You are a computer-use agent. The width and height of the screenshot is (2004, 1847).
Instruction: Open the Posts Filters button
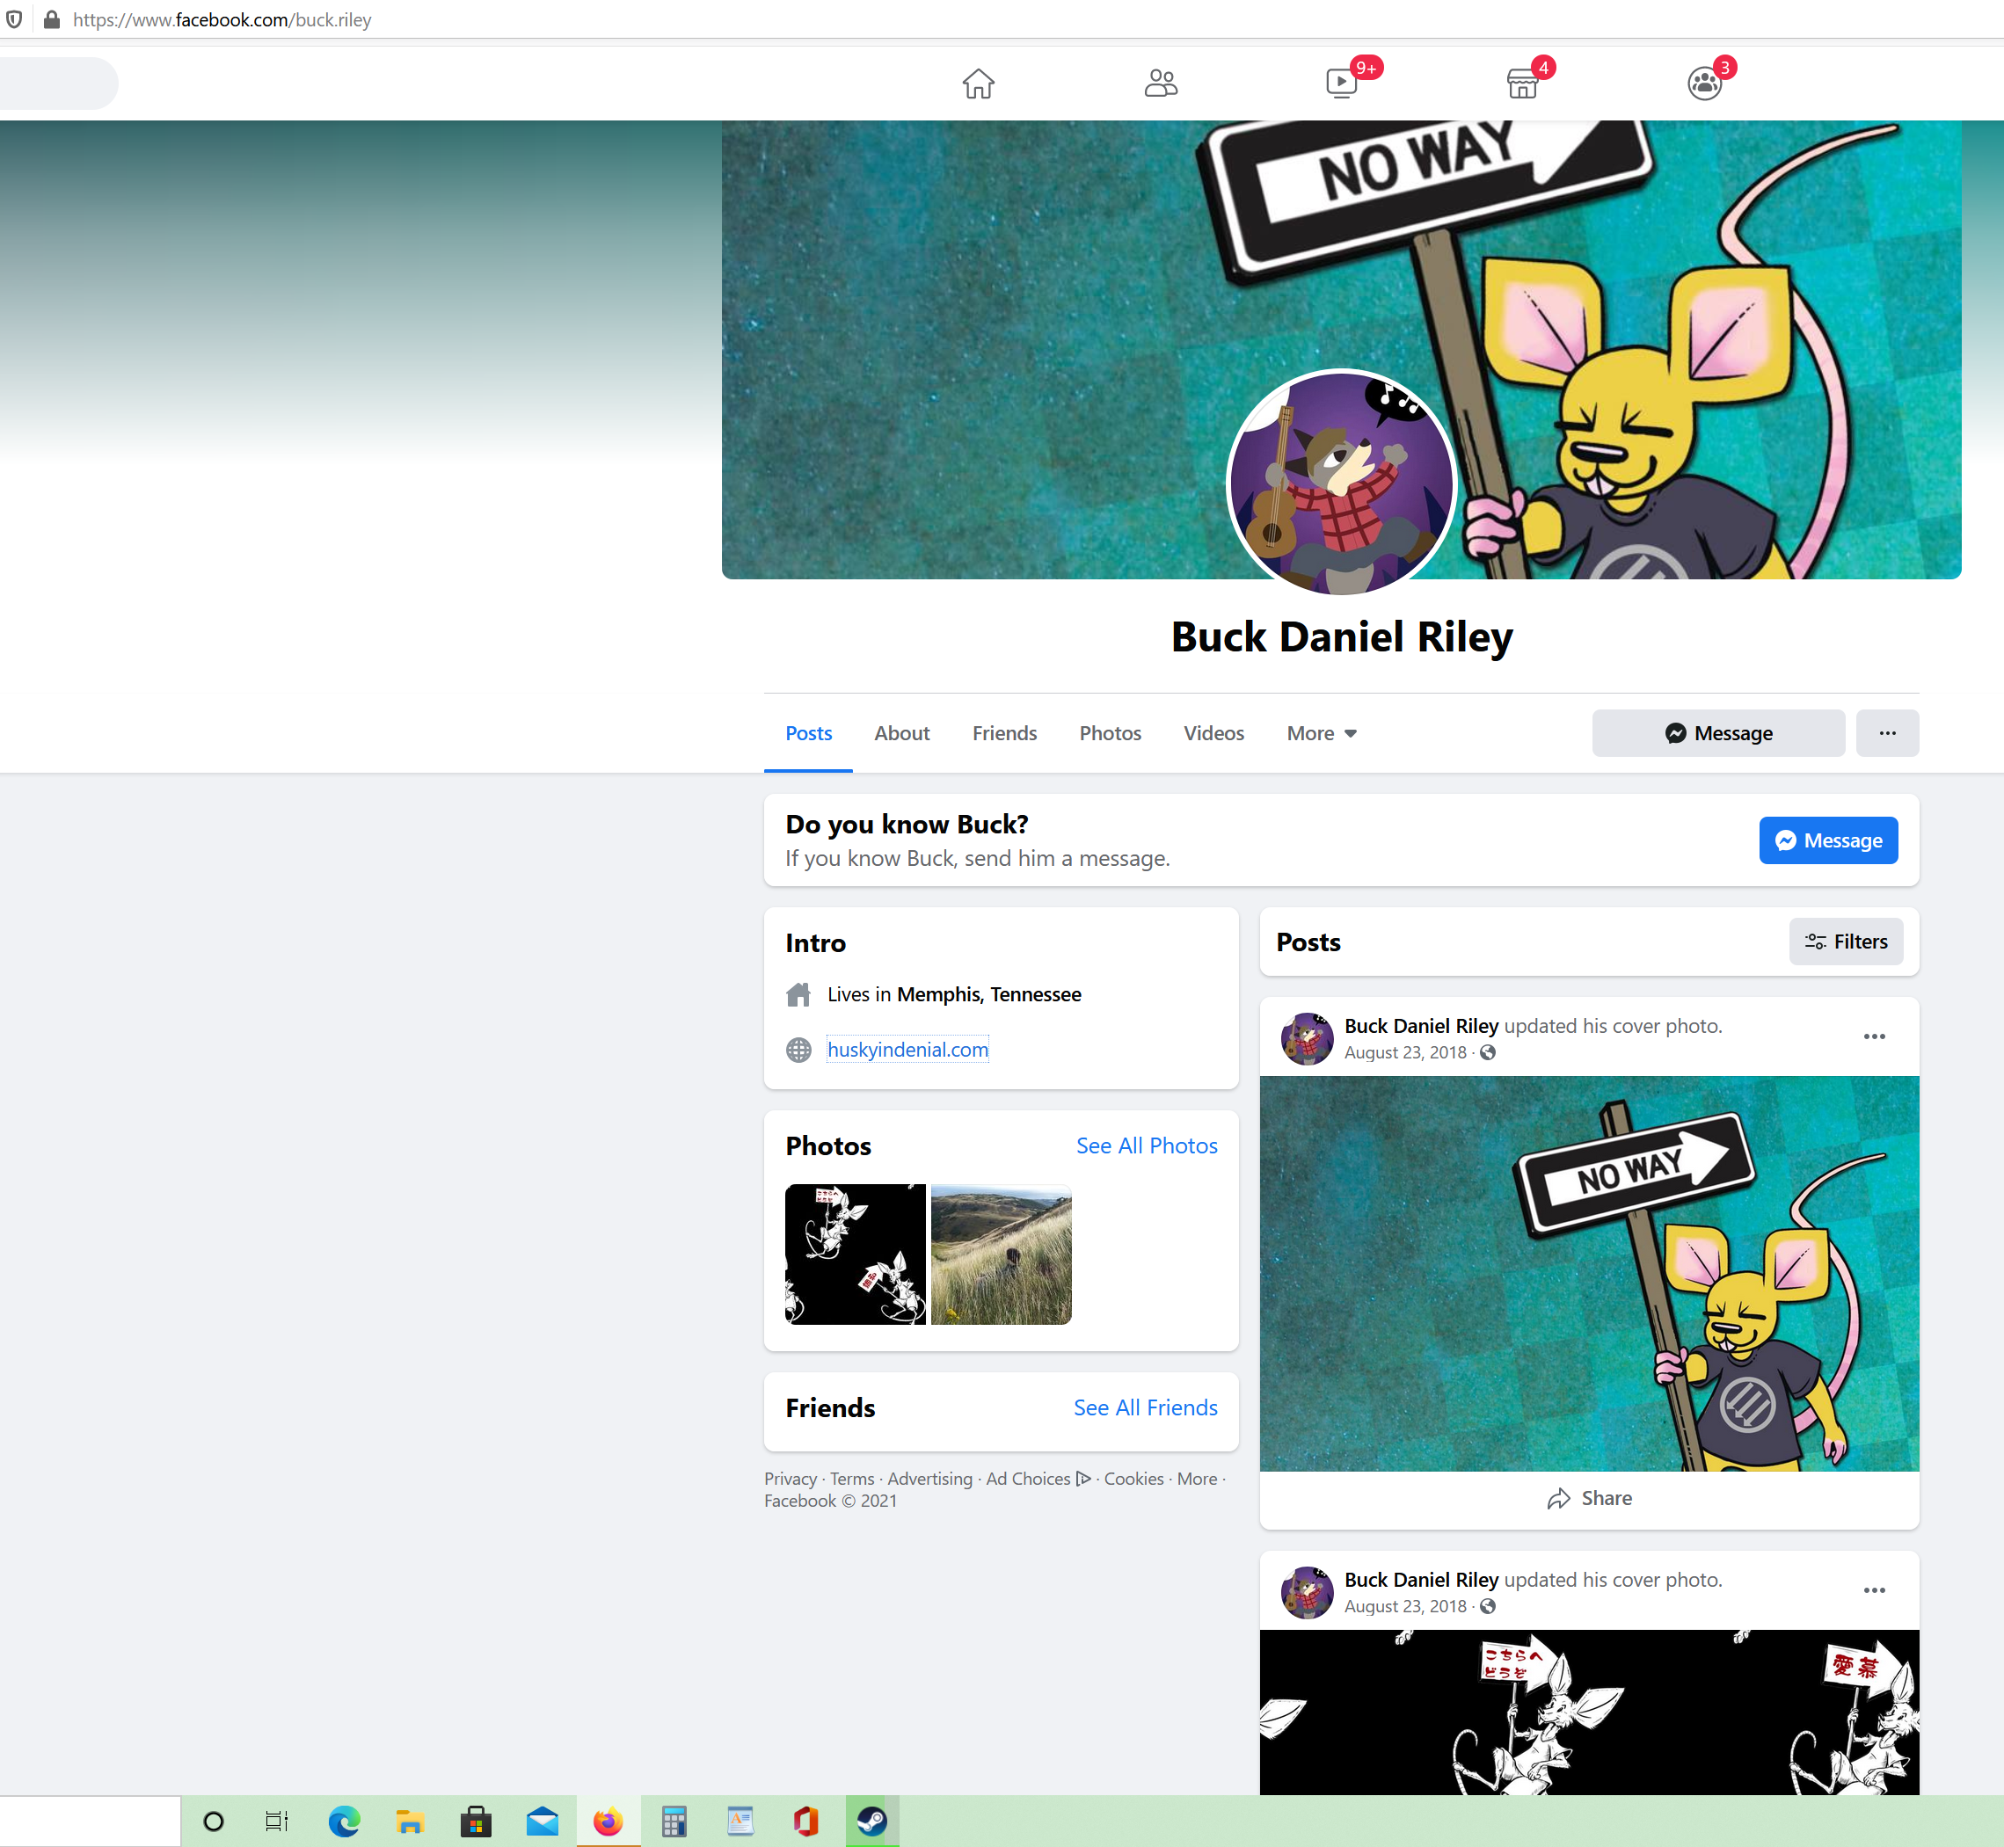(1845, 942)
